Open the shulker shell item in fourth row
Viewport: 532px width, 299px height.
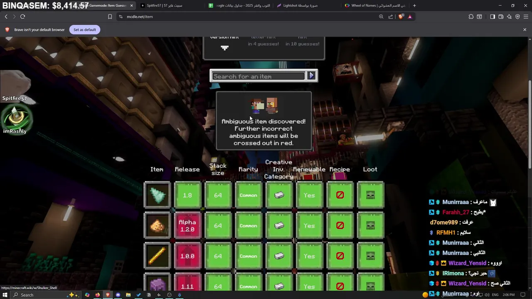[x=157, y=283]
